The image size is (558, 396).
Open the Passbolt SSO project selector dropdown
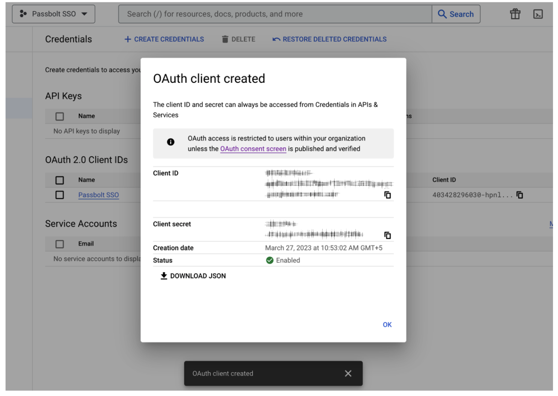(x=53, y=14)
